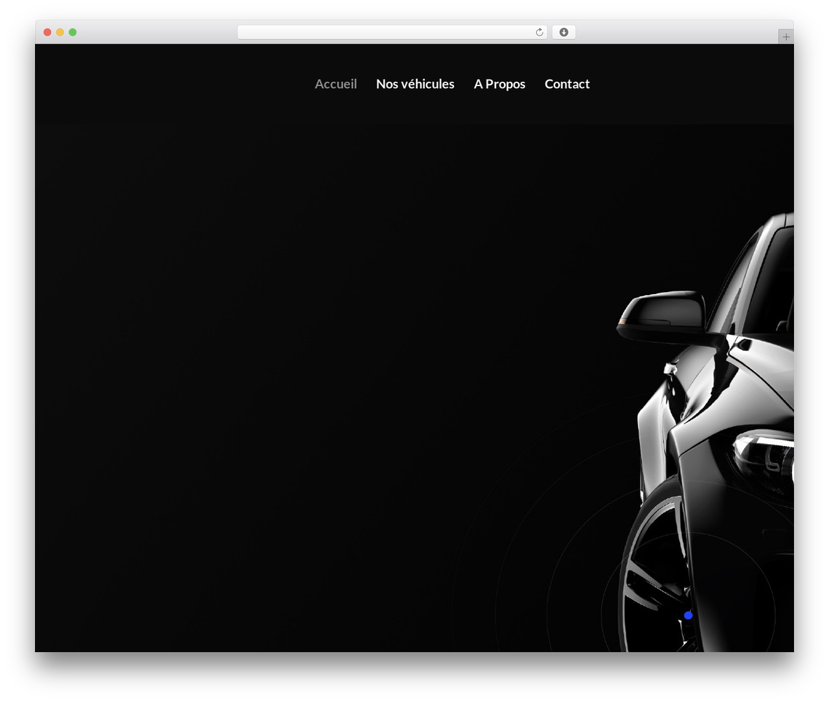The width and height of the screenshot is (829, 702).
Task: Open a new tab with the plus button
Action: [x=786, y=37]
